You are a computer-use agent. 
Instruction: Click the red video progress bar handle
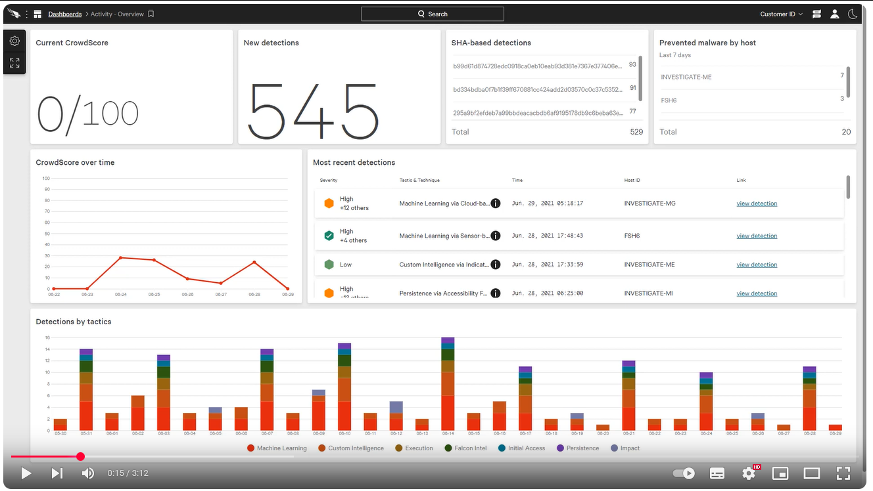point(80,456)
